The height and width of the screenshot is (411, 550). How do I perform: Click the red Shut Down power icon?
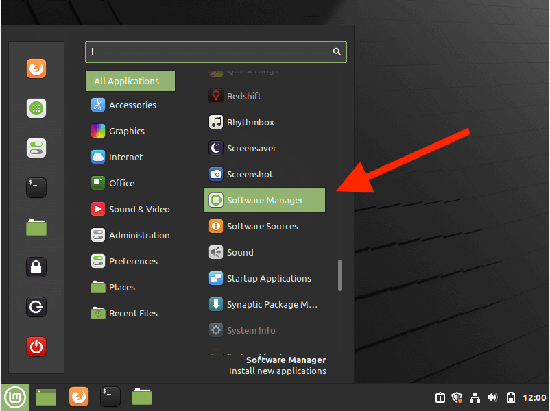pyautogui.click(x=36, y=347)
